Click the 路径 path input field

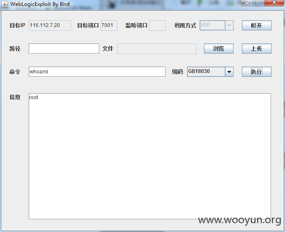point(64,49)
